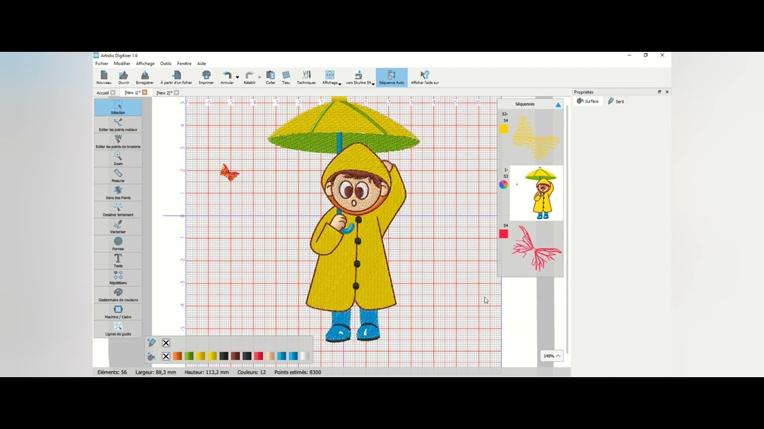Choose 'Editer les points nodaux' tool
This screenshot has height=429, width=764.
click(x=118, y=125)
